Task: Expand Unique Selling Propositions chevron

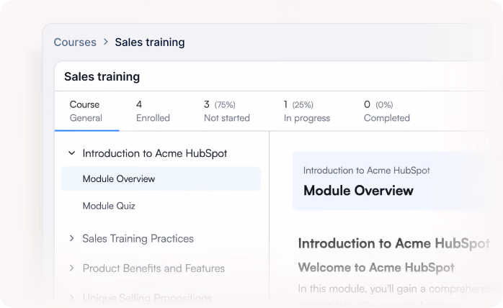Action: 71,298
